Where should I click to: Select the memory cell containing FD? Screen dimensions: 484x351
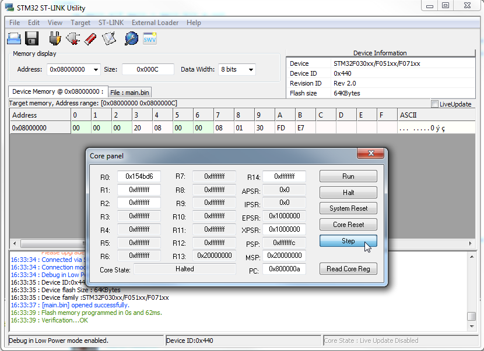(285, 128)
